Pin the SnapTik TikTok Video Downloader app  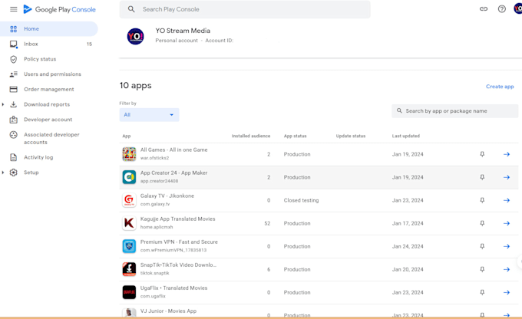pos(482,269)
